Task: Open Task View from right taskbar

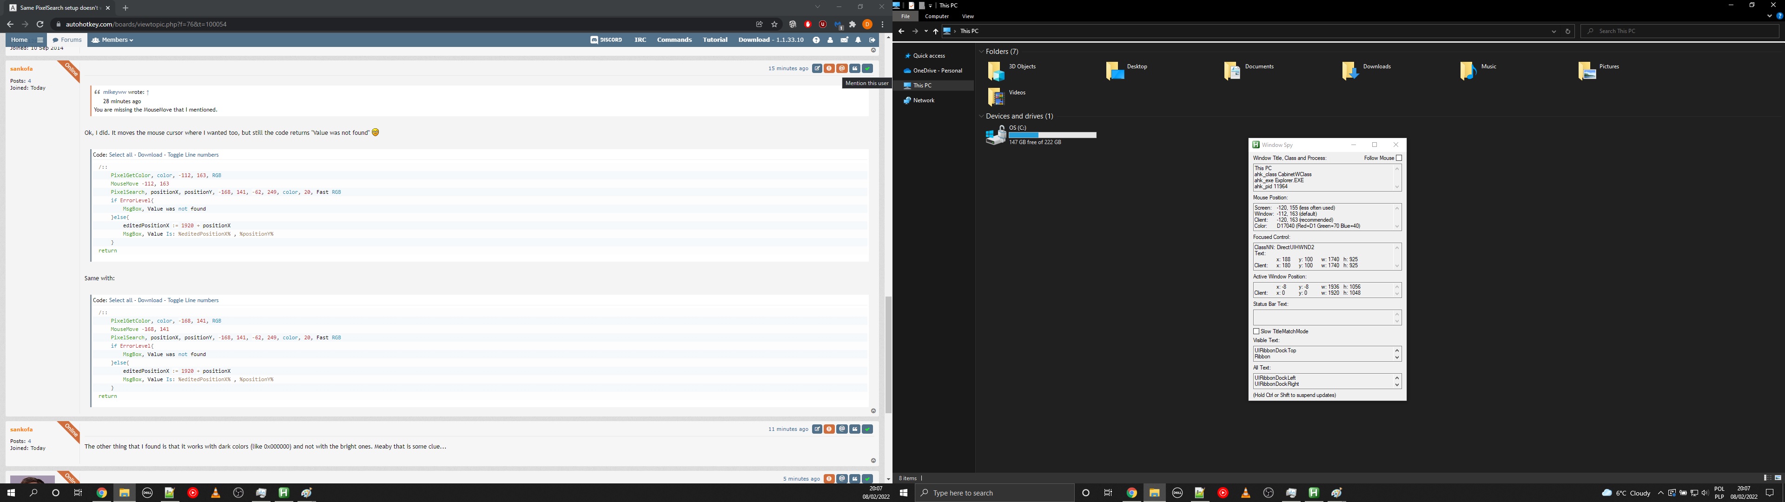Action: (x=1108, y=493)
